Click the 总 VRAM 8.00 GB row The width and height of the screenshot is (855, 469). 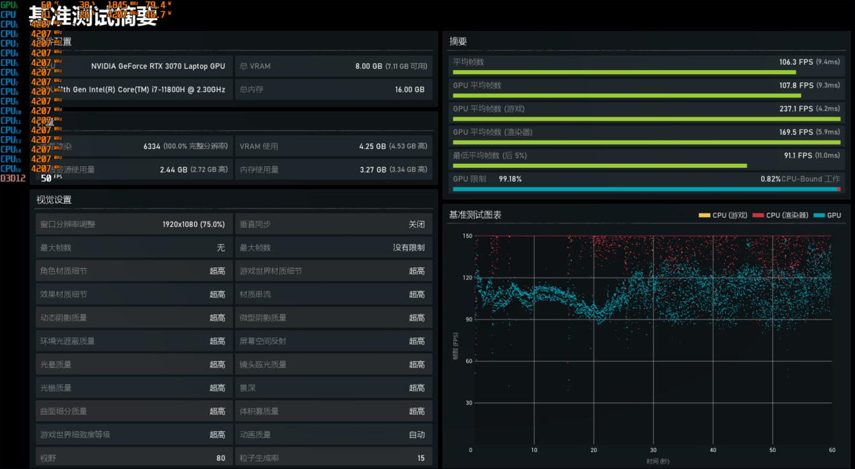[x=334, y=67]
